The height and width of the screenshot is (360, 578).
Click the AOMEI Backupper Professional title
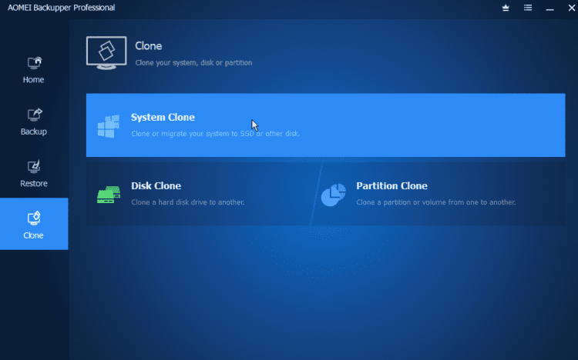pos(61,8)
